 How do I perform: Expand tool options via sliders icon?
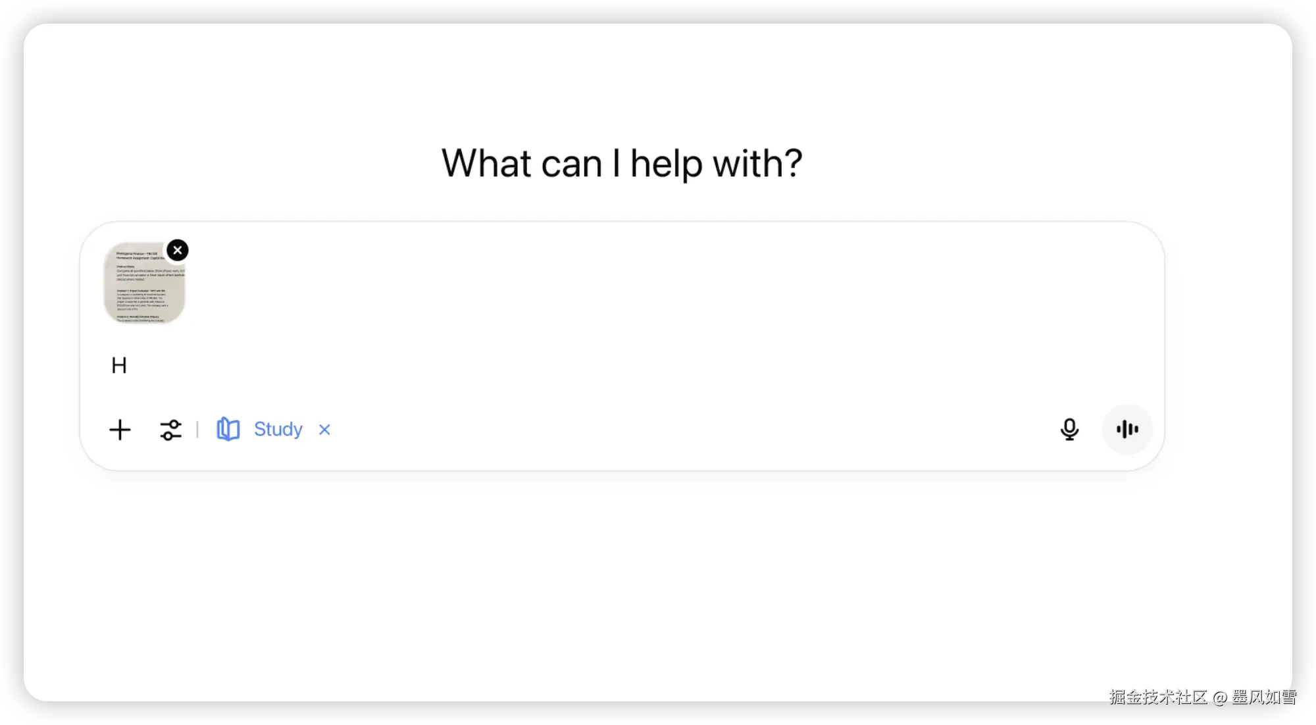coord(170,430)
